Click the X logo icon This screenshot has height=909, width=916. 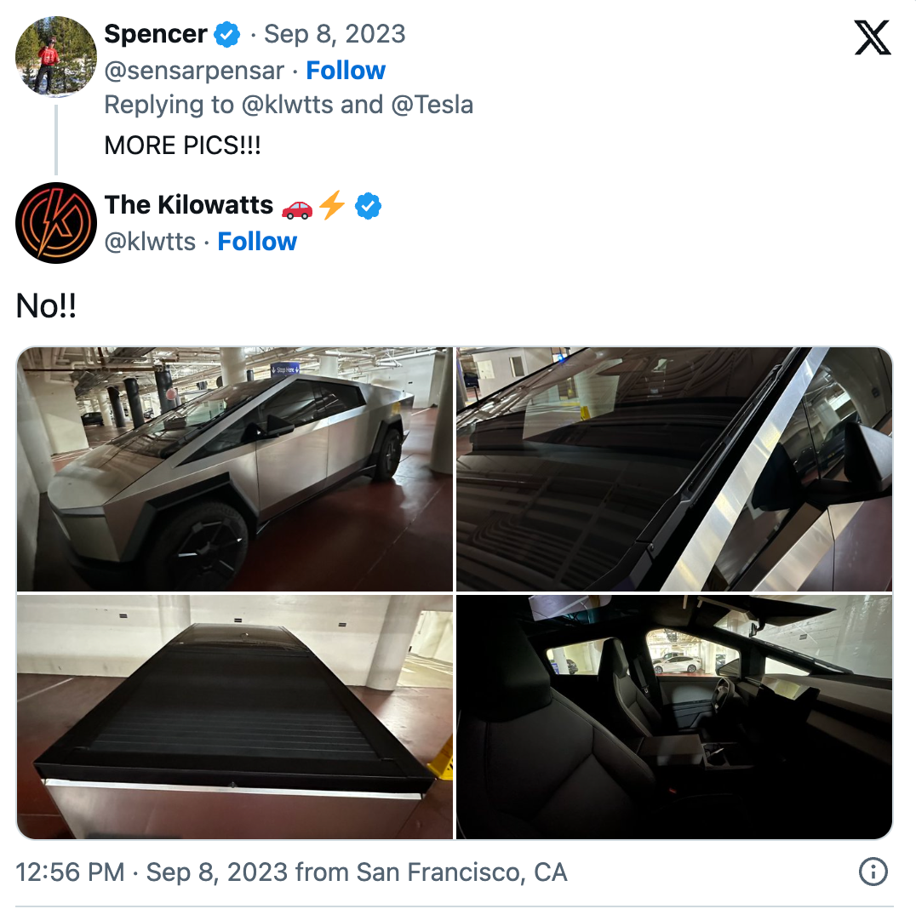pyautogui.click(x=872, y=38)
